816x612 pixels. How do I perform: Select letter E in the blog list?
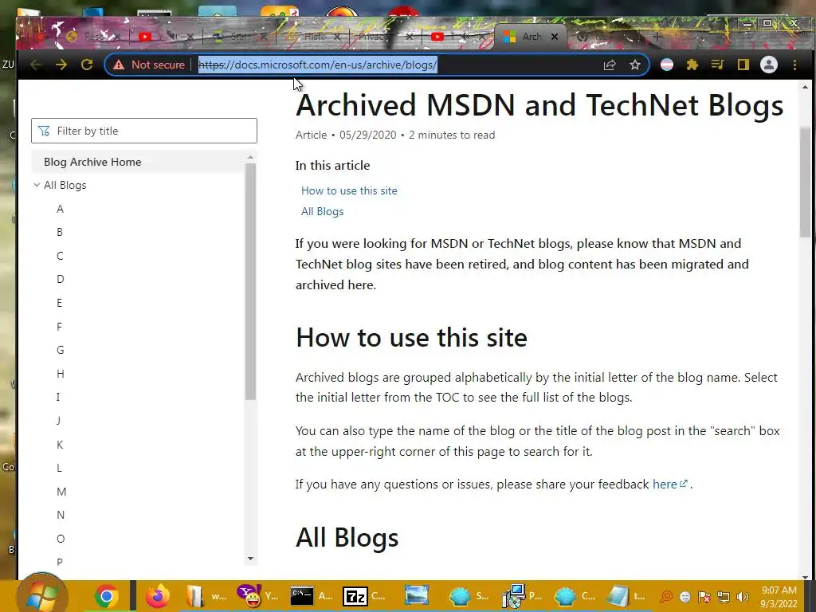tap(59, 303)
